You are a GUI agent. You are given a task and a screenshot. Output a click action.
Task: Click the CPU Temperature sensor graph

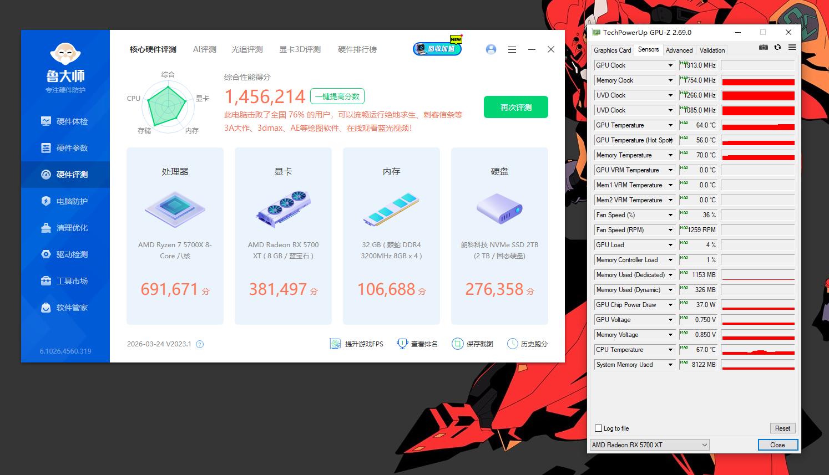coord(758,350)
